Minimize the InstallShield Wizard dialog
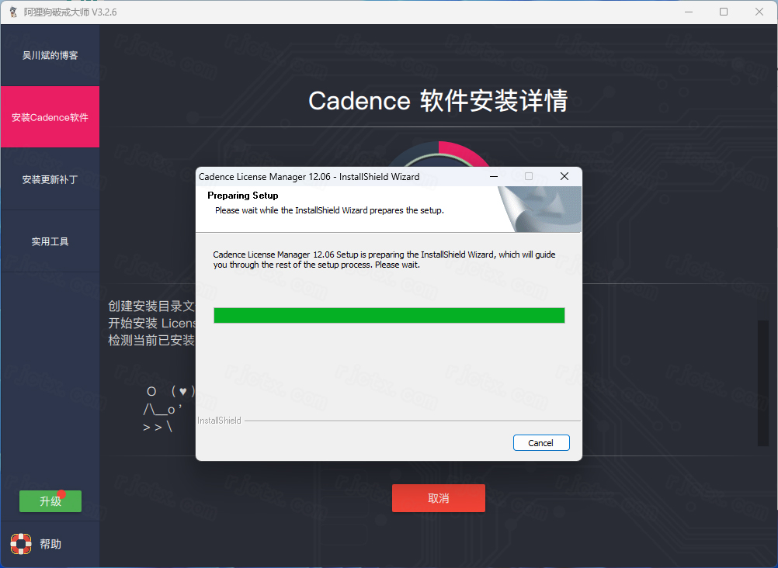Screen dimensions: 778x568 [494, 177]
